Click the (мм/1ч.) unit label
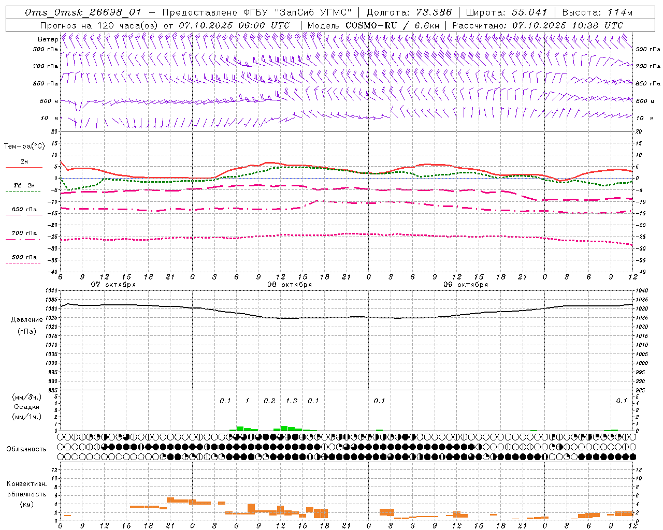The height and width of the screenshot is (530, 663). click(26, 417)
